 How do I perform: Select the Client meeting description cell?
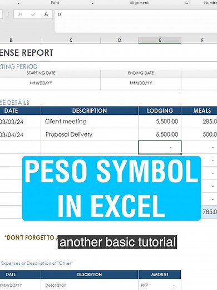(x=90, y=122)
